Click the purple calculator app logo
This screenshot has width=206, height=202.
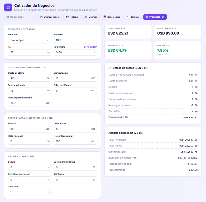coord(8,8)
